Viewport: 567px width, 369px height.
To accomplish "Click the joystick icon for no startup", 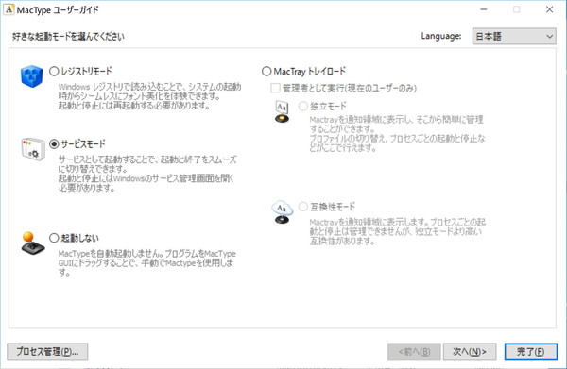I will [32, 243].
